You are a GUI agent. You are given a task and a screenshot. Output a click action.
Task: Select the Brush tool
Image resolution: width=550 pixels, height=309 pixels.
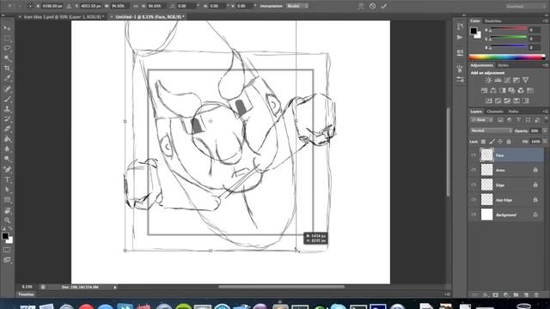(x=7, y=99)
